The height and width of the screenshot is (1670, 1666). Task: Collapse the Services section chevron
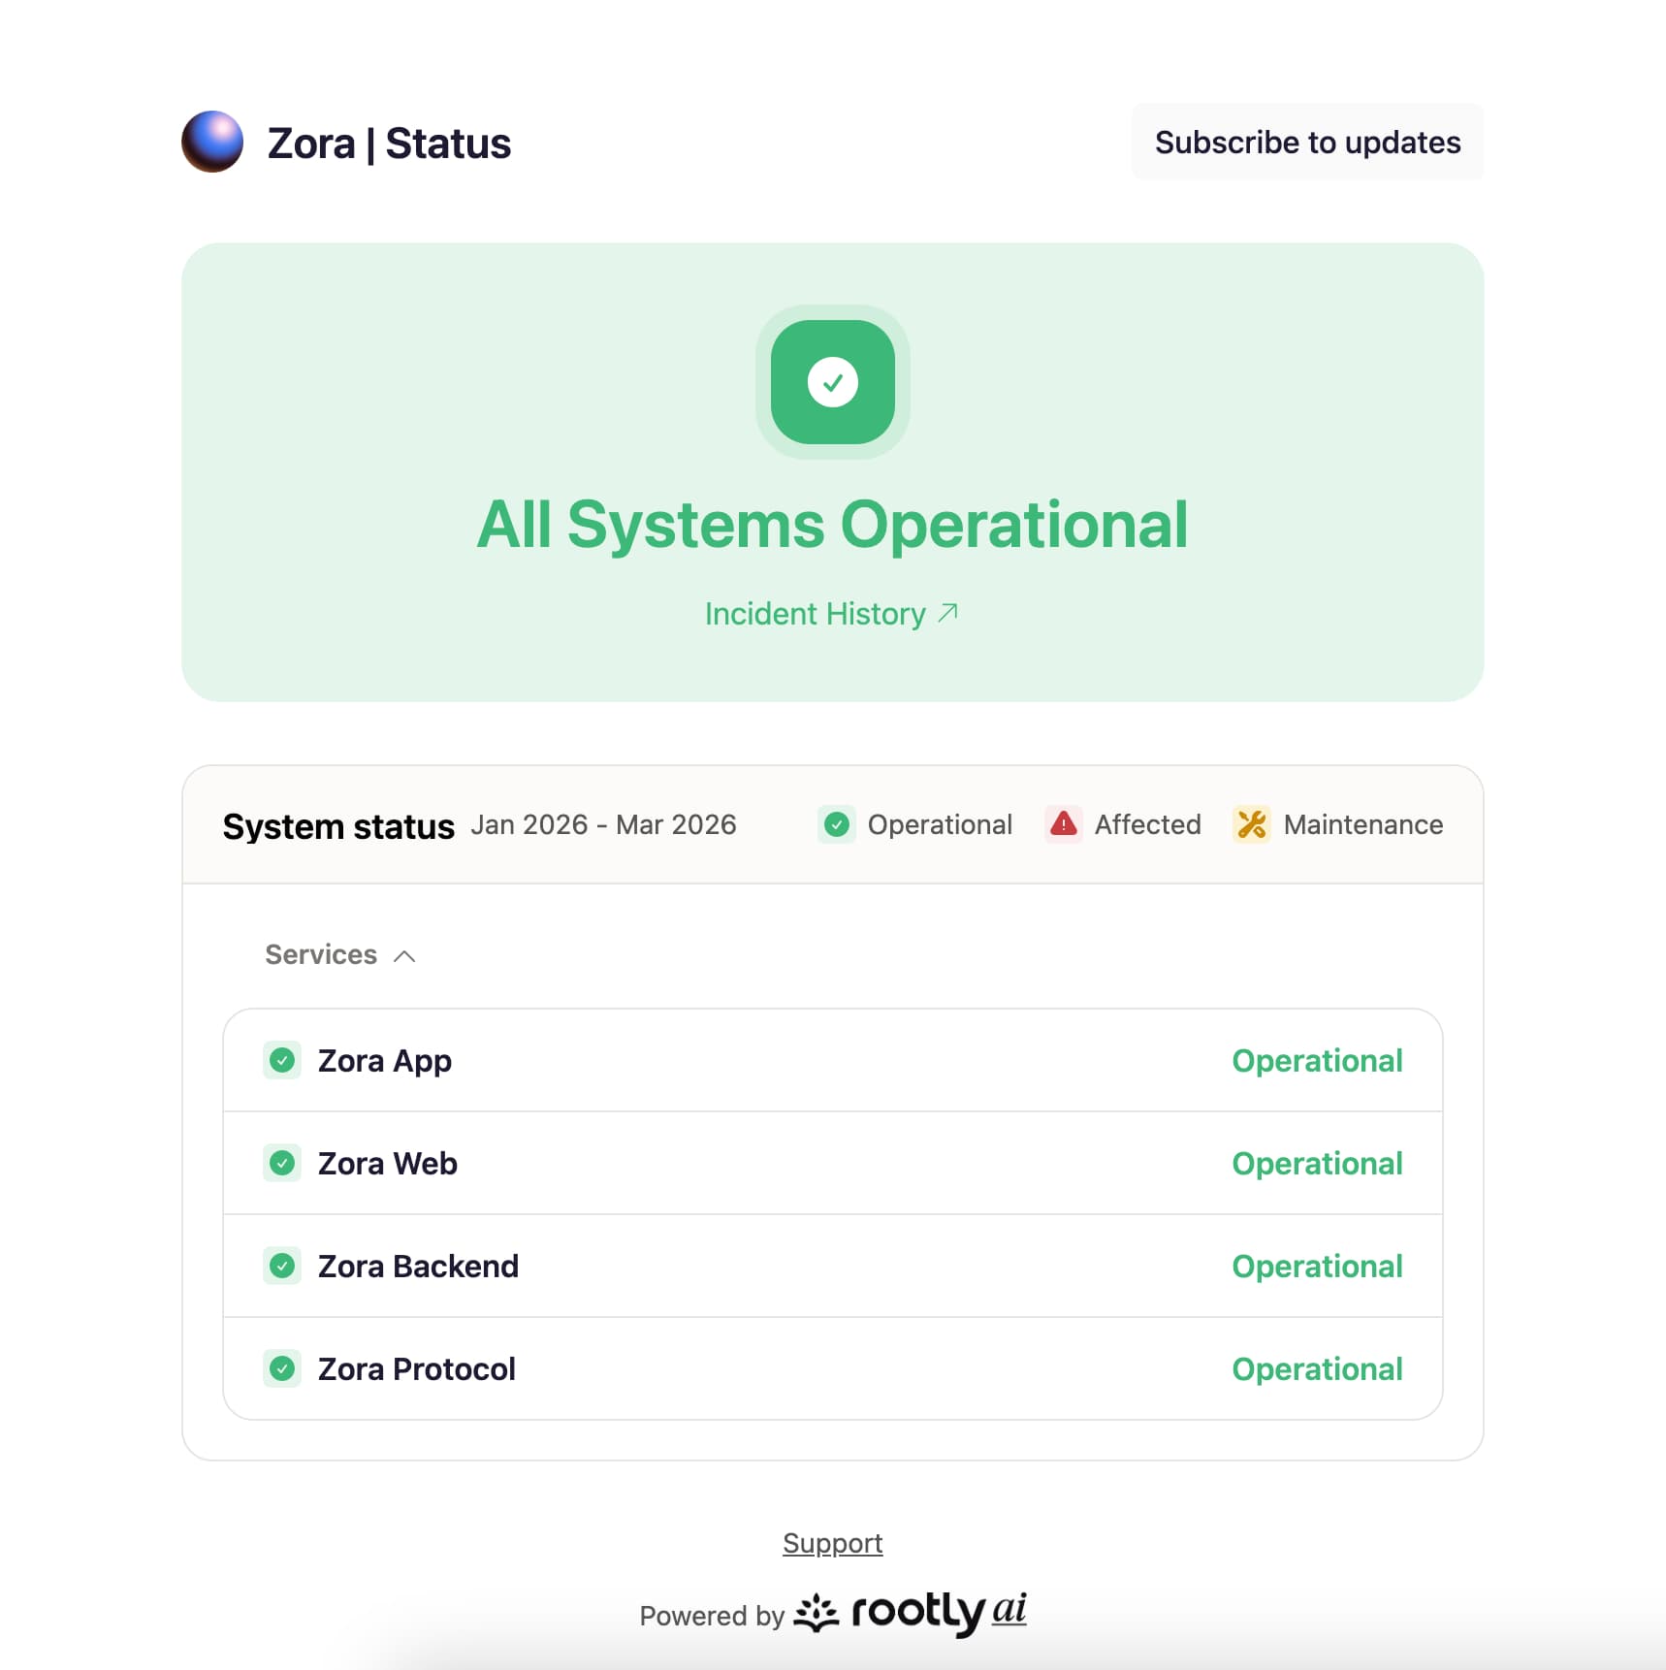tap(404, 956)
